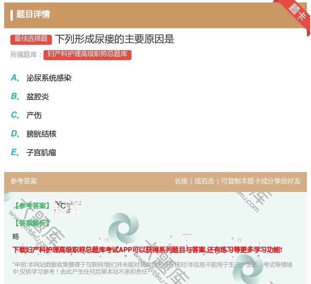
Task: Pick option E 子宫肌瘤
Action: tap(33, 153)
